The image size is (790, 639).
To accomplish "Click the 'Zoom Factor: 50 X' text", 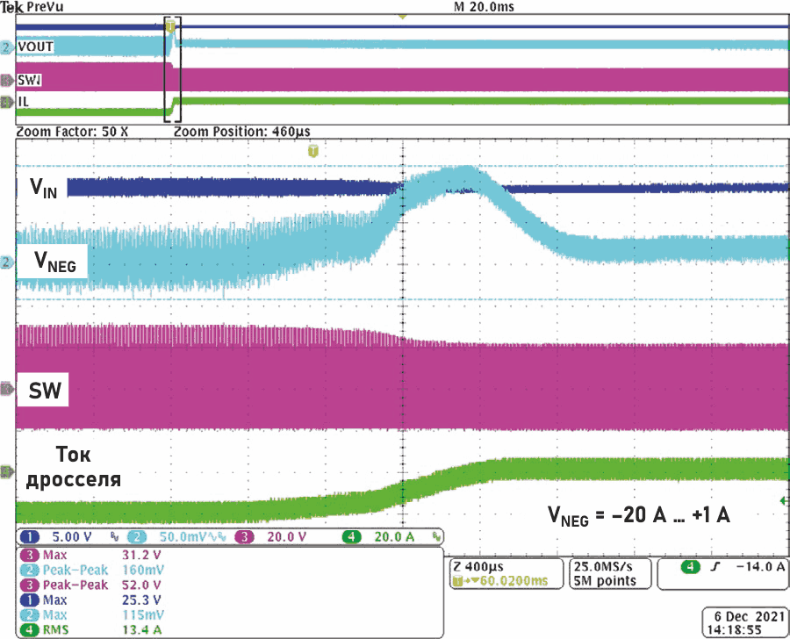I will point(72,132).
